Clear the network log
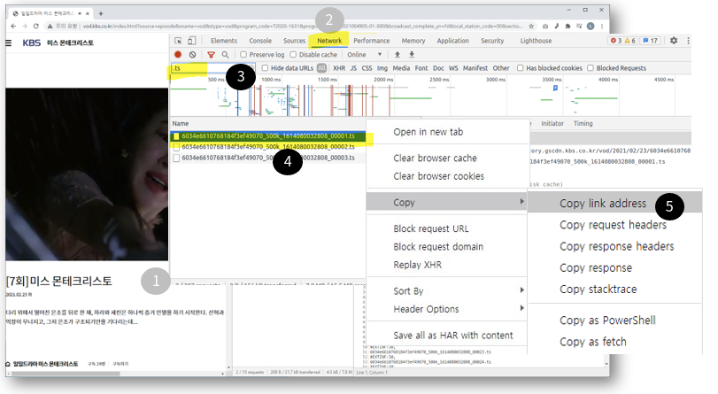718x394 pixels. 192,55
